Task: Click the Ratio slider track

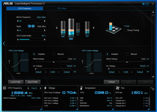Action: click(31, 30)
